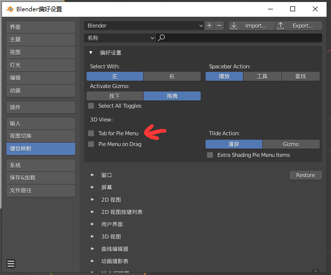
Task: Open the 编辑 preferences tab
Action: (41, 78)
